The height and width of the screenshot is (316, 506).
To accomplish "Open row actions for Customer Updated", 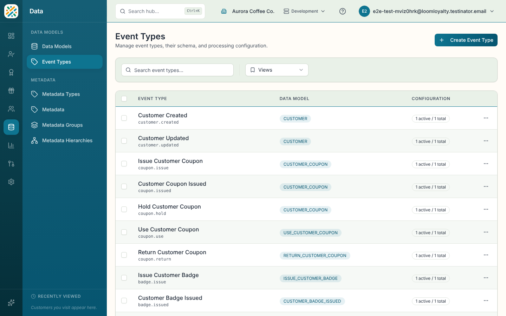I will tap(486, 141).
